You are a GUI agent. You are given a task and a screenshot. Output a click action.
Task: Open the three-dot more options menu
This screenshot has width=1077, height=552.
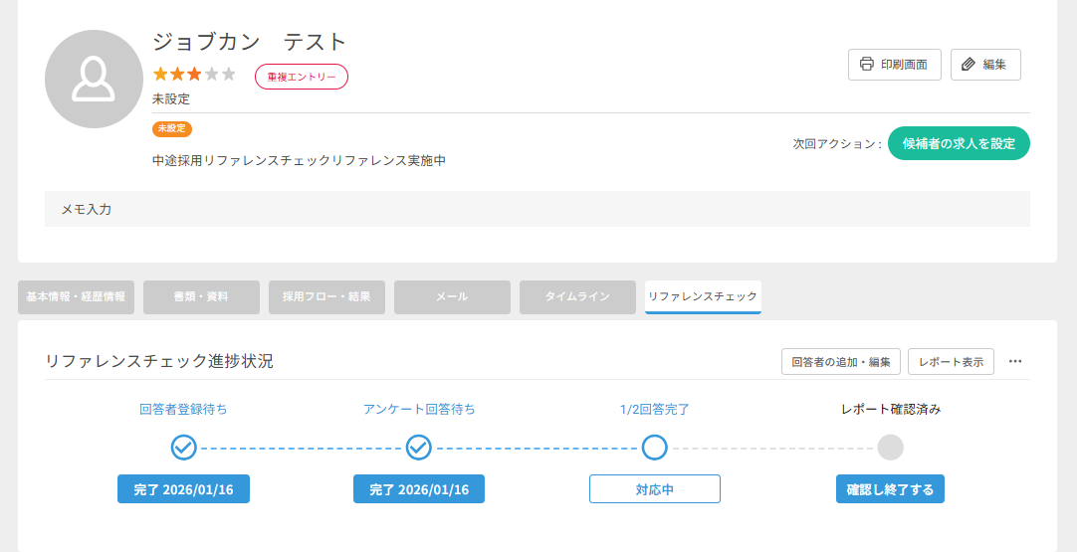click(1015, 361)
